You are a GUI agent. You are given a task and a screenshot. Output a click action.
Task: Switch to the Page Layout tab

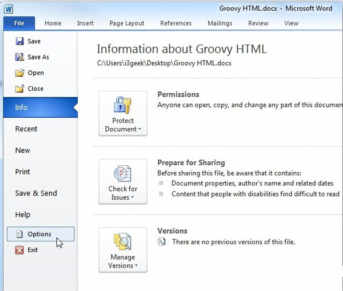pos(127,23)
